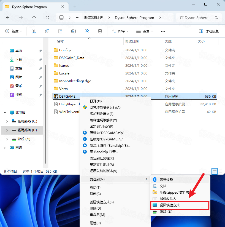
Task: Select the DSPGAME_Data folder row
Action: (135, 58)
